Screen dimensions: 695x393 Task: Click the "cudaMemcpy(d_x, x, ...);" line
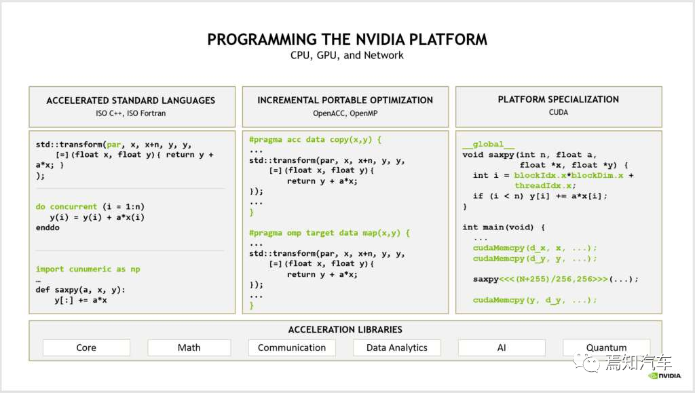(x=535, y=248)
